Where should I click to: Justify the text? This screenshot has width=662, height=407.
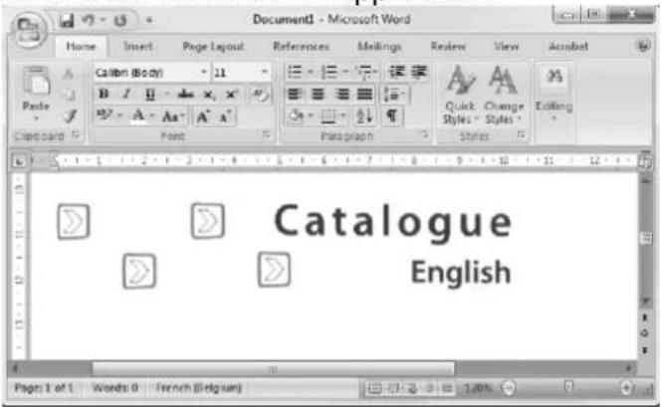point(364,94)
